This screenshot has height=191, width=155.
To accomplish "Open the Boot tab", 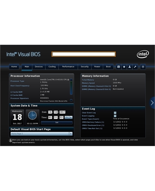I will [108, 67].
